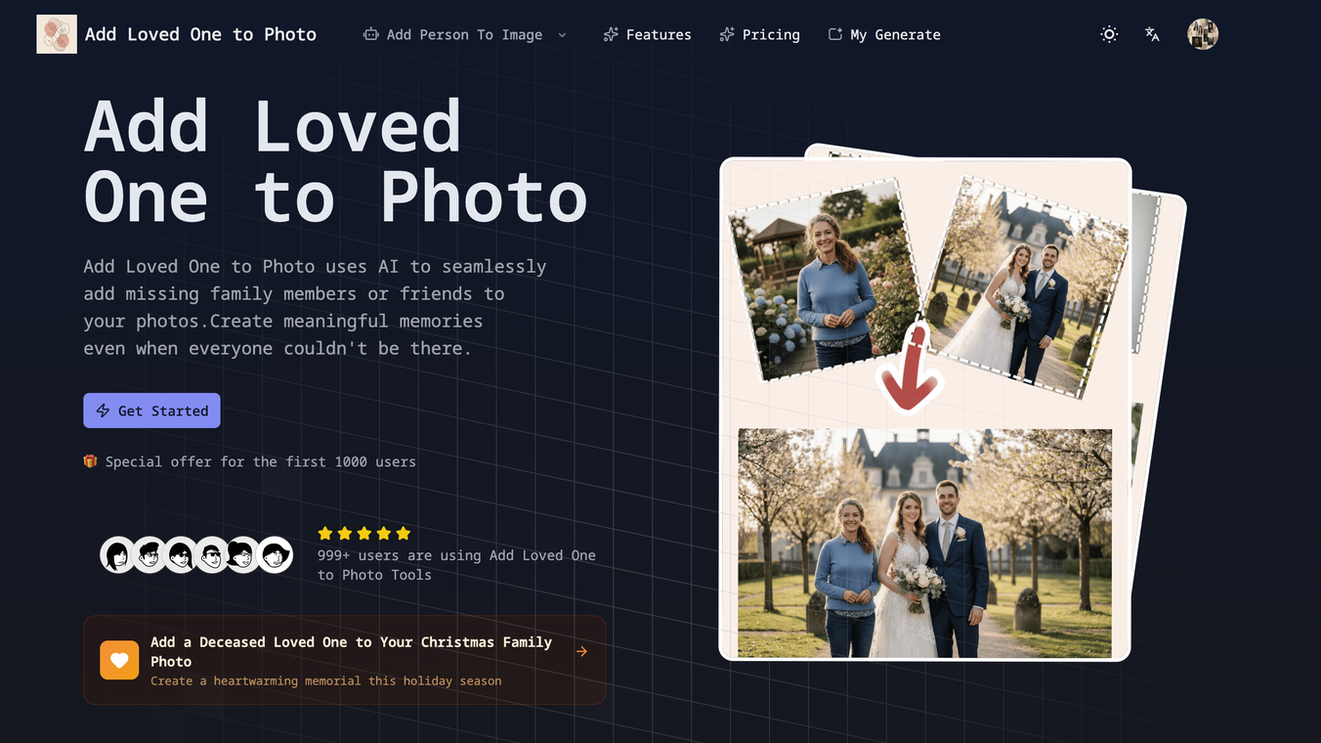Image resolution: width=1321 pixels, height=743 pixels.
Task: Click the sparkle icon beside Features
Action: 610,33
